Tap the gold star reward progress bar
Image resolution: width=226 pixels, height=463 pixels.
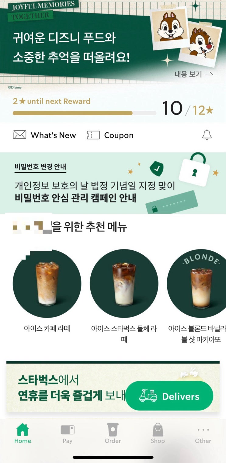pyautogui.click(x=84, y=113)
